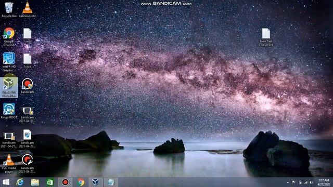The height and width of the screenshot is (187, 333).
Task: Select the Bandicam desktop shortcut
Action: [x=28, y=86]
